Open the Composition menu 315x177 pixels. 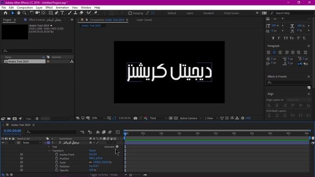25,7
